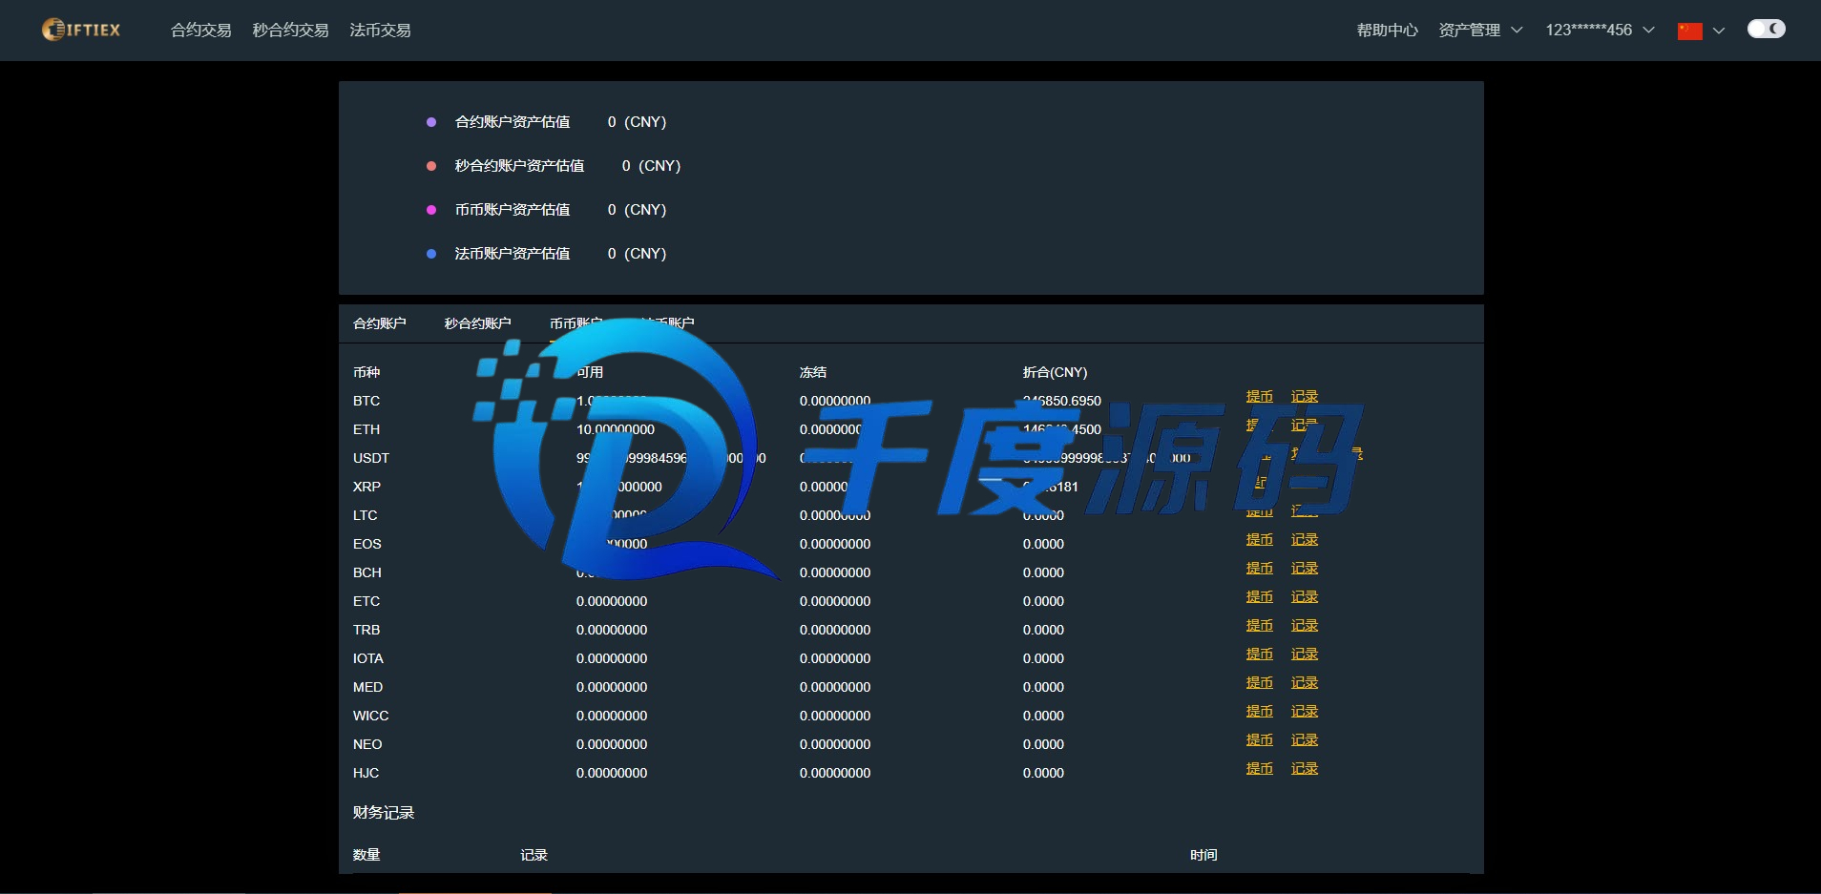Screen dimensions: 1821x894
Task: Click the 数量 column header
Action: pos(366,855)
